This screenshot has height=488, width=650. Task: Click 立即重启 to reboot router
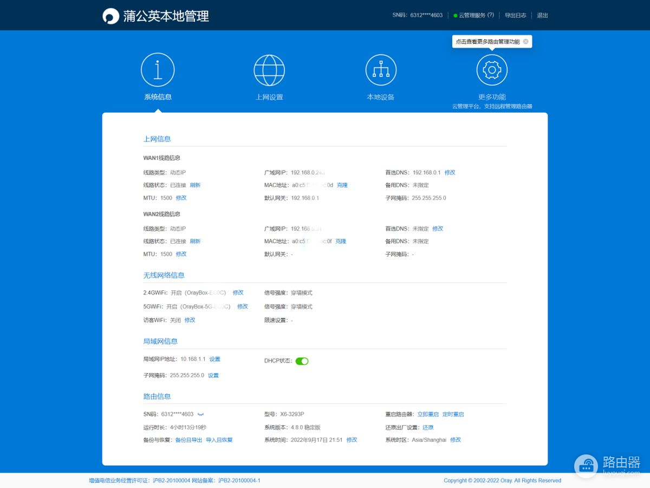click(x=428, y=414)
